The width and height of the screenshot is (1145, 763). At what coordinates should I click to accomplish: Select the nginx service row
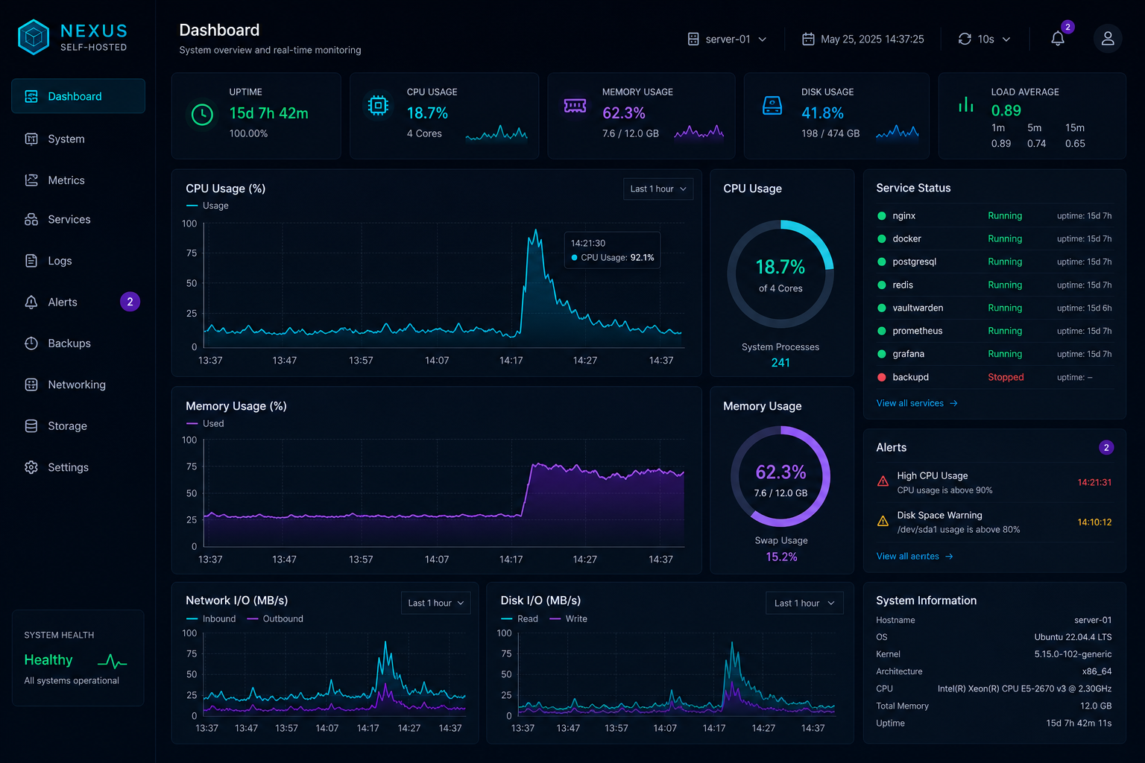[994, 215]
